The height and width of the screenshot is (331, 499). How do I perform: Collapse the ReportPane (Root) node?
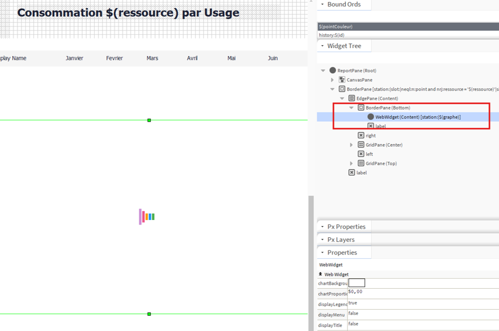(323, 70)
